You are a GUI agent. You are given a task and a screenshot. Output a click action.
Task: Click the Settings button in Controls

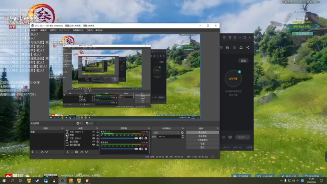tap(202, 144)
